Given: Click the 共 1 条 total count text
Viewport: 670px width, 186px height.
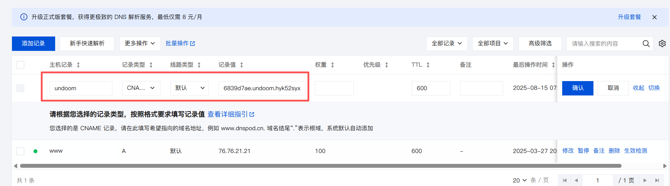Looking at the screenshot, I should coord(26,180).
